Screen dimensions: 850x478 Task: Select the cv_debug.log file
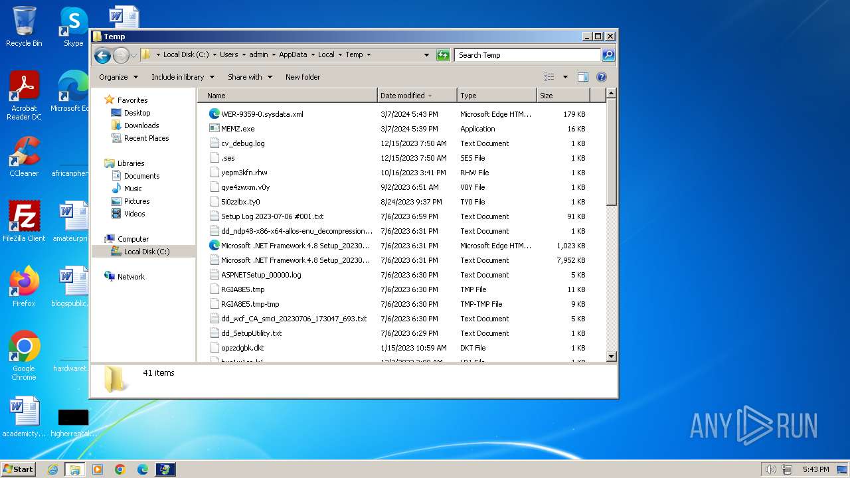point(243,143)
